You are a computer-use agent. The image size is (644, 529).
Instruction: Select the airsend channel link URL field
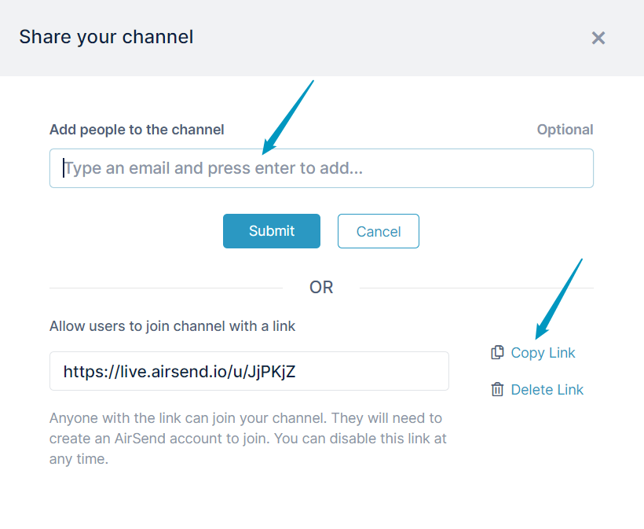[x=249, y=371]
